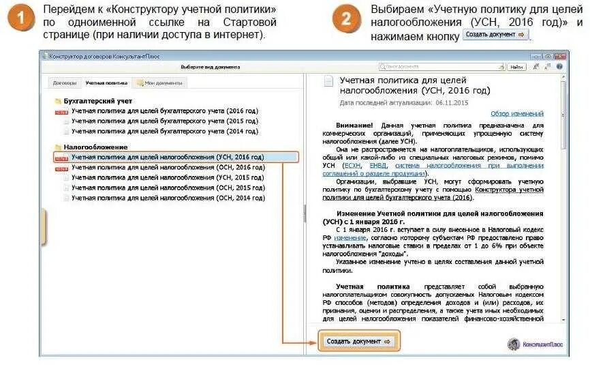Image resolution: width=590 pixels, height=365 pixels.
Task: Follow the ЕНВД hyperlink
Action: 378,165
